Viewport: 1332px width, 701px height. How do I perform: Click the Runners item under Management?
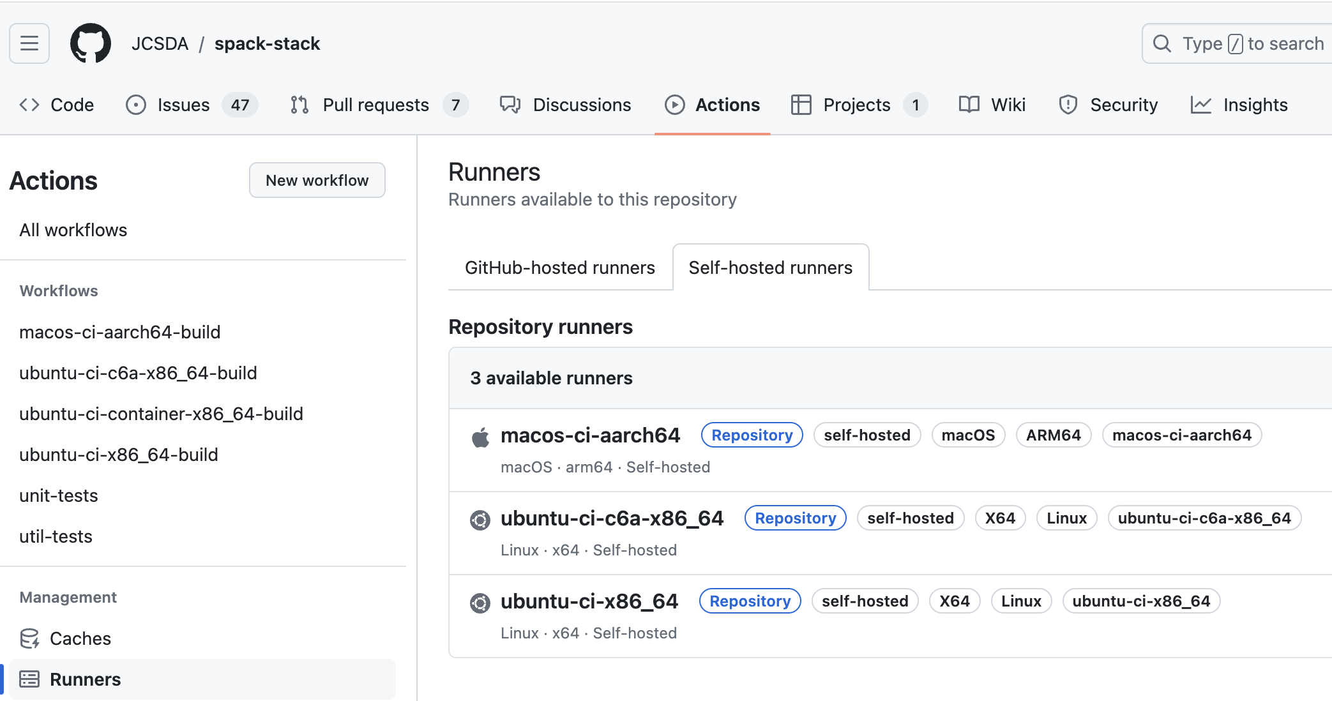[85, 679]
